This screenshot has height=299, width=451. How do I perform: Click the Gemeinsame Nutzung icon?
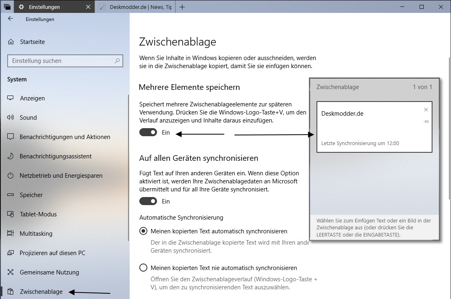click(x=10, y=272)
